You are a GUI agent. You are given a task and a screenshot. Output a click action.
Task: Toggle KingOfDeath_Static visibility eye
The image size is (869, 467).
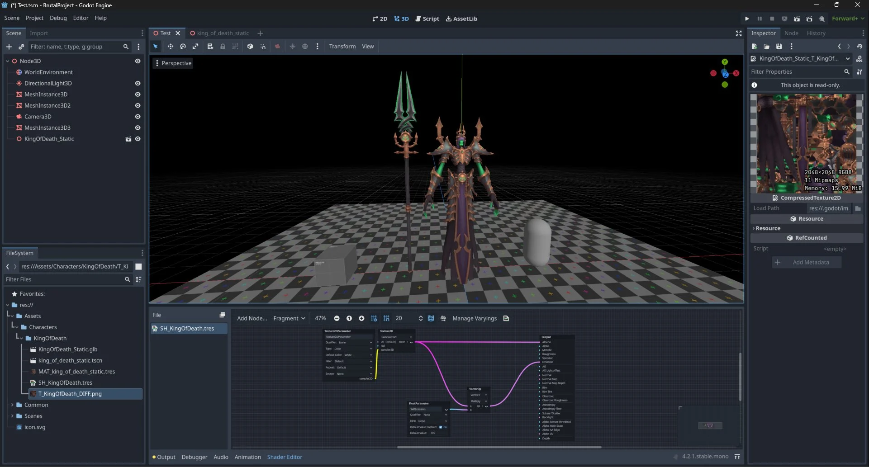[138, 139]
